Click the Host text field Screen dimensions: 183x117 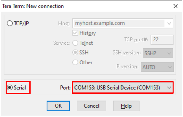118,23
